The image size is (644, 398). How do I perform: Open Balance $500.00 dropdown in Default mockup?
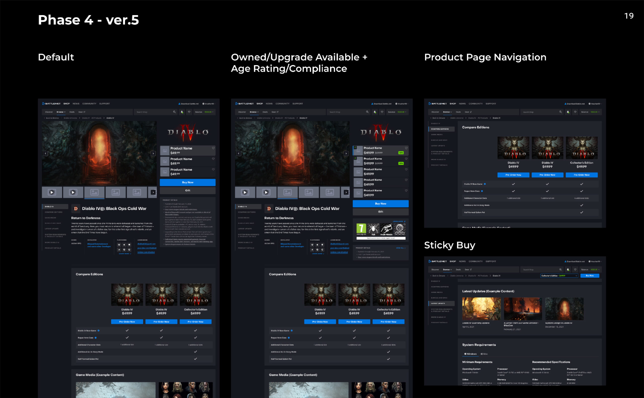point(205,112)
